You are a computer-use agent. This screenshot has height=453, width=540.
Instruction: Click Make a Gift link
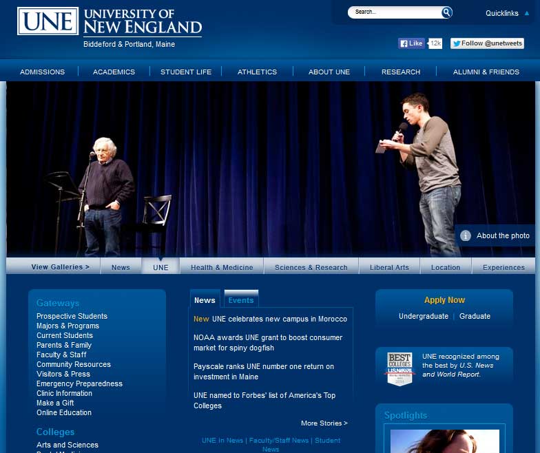55,403
